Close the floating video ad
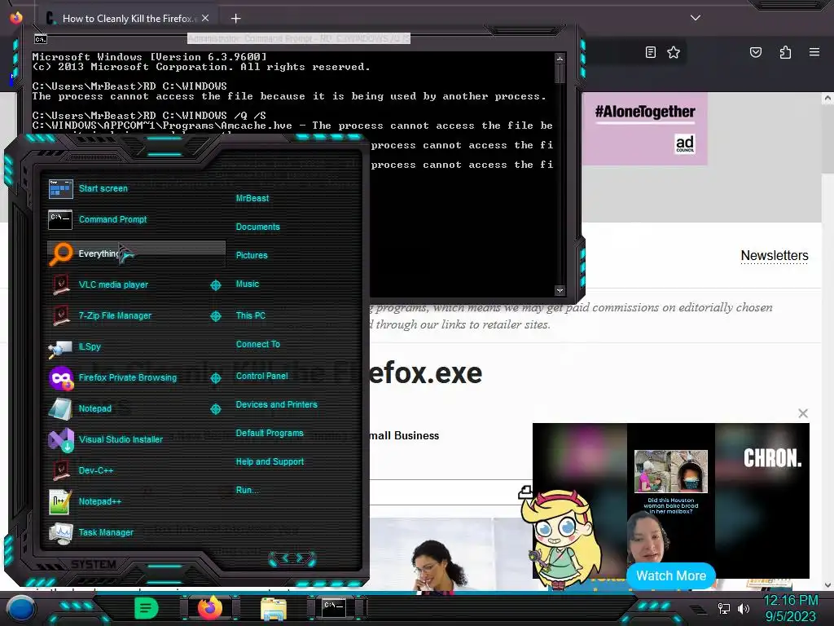834x626 pixels. click(803, 413)
